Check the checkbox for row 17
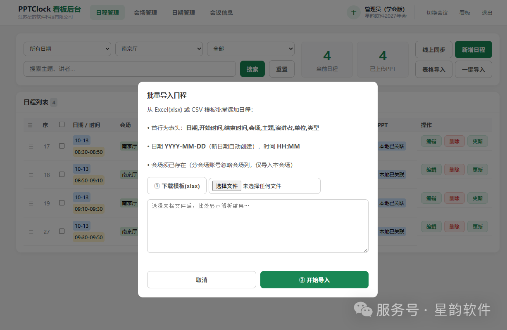The width and height of the screenshot is (507, 330). tap(62, 146)
